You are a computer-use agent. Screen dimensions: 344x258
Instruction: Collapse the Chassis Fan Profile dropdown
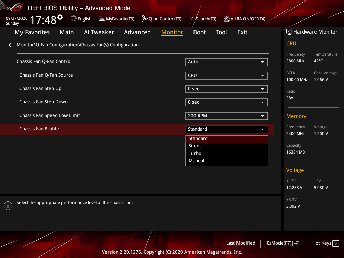point(227,129)
